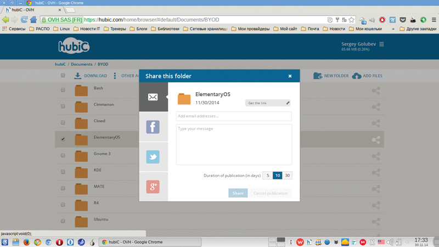This screenshot has height=247, width=439.
Task: Click Chrome reload button
Action: tap(24, 20)
